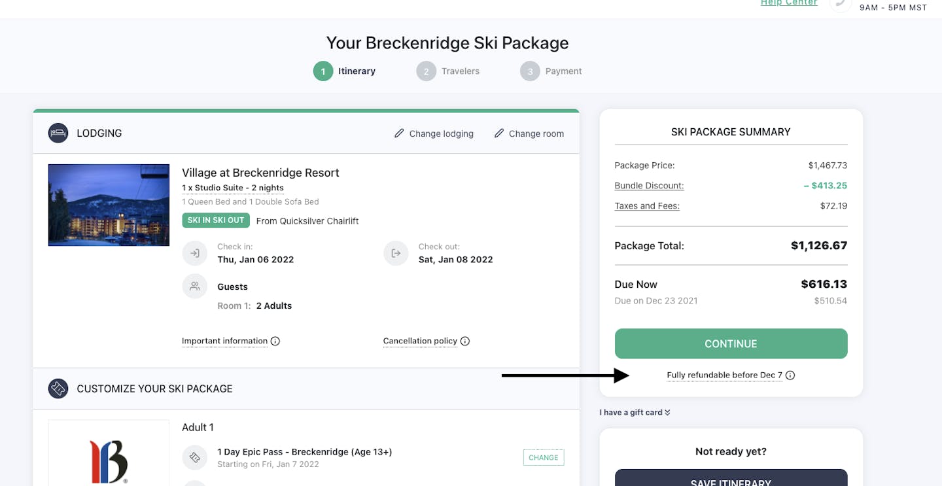This screenshot has width=942, height=486.
Task: Click the check-in arrow icon
Action: pyautogui.click(x=194, y=253)
